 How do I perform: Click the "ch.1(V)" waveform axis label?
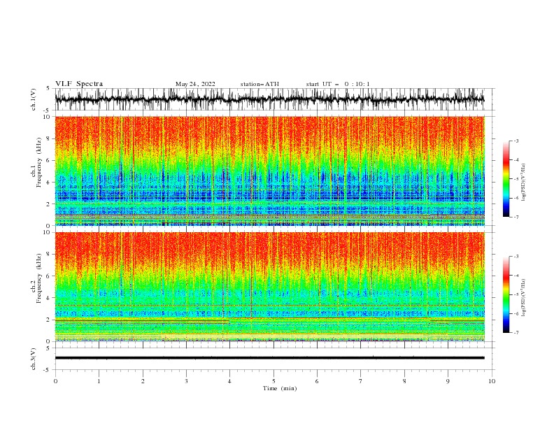pos(34,99)
